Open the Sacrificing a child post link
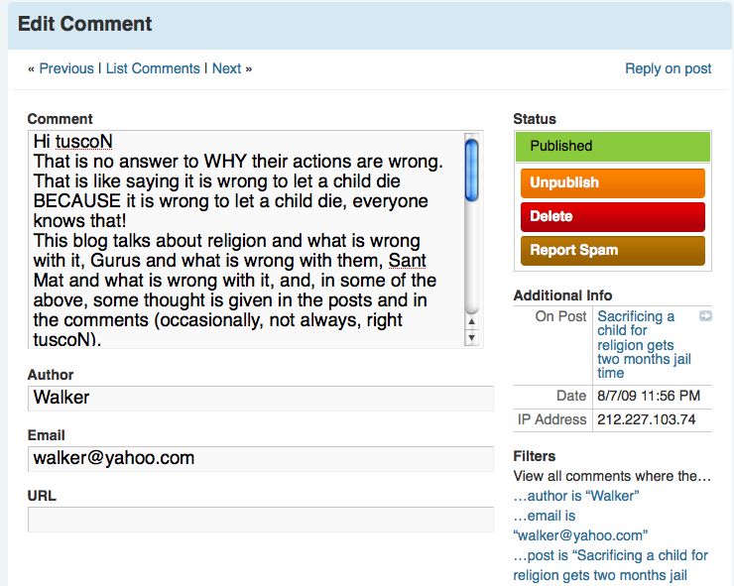This screenshot has width=734, height=586. (644, 344)
